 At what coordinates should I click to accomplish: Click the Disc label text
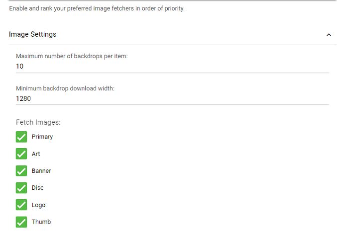[x=38, y=188]
